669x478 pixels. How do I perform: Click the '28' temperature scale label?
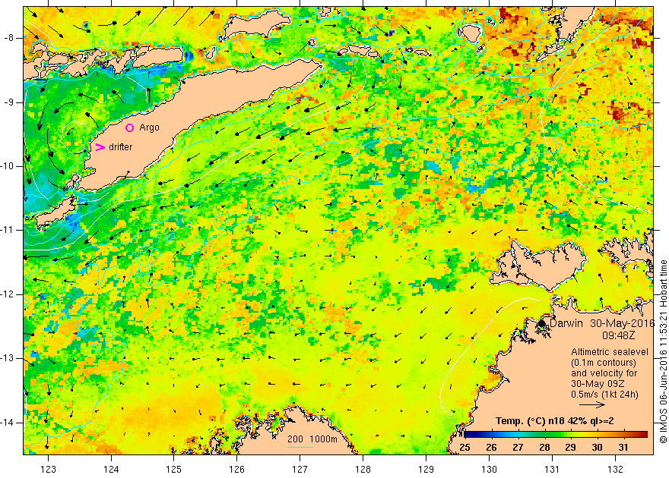coord(544,447)
